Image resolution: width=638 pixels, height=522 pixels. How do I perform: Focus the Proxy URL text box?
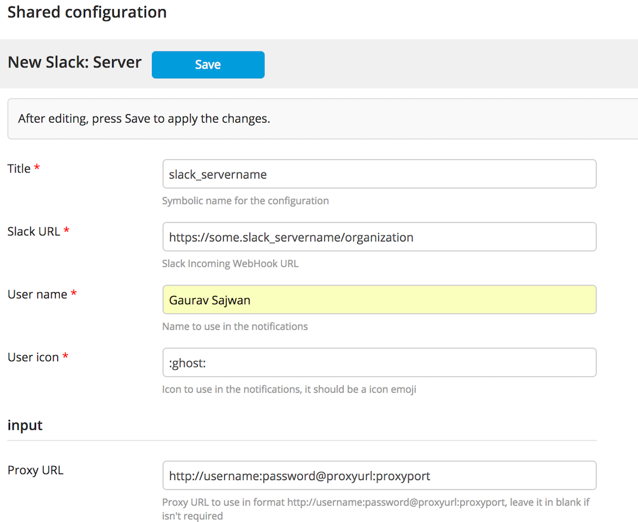[x=379, y=476]
